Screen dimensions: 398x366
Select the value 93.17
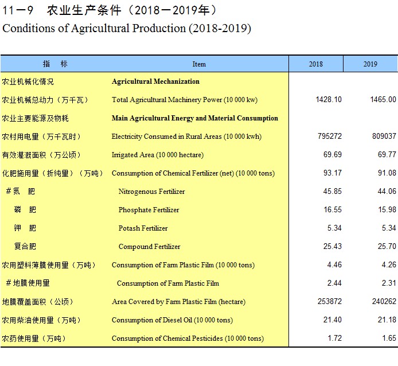coord(333,173)
